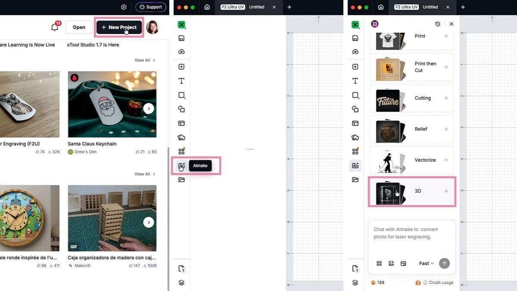Click the user profile avatar

click(153, 27)
